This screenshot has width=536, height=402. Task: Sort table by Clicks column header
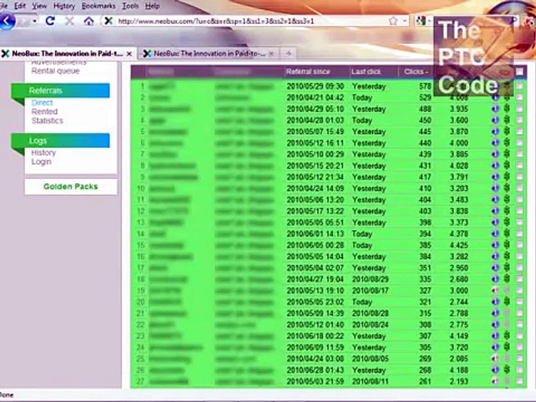(x=415, y=71)
